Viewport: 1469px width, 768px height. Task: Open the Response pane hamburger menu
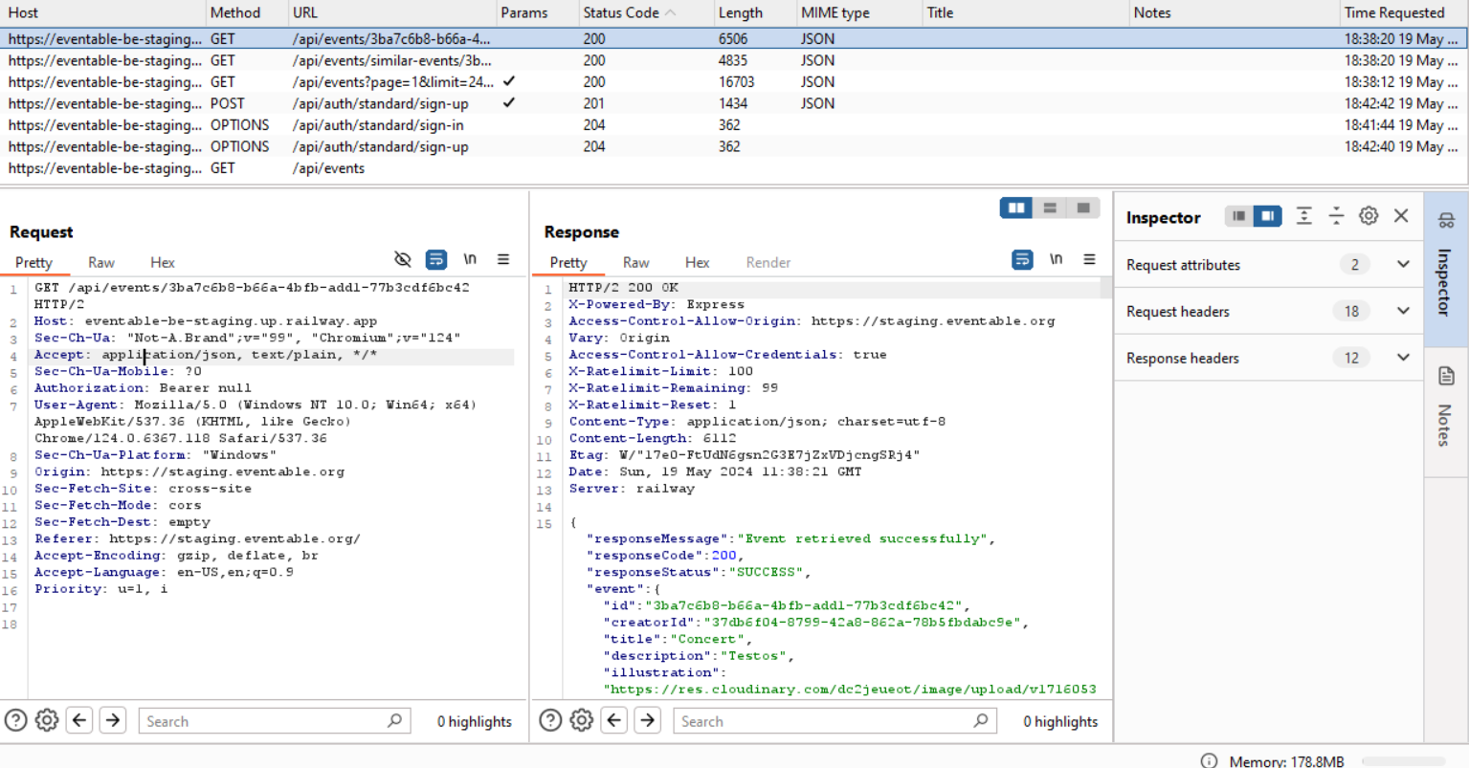(1089, 259)
